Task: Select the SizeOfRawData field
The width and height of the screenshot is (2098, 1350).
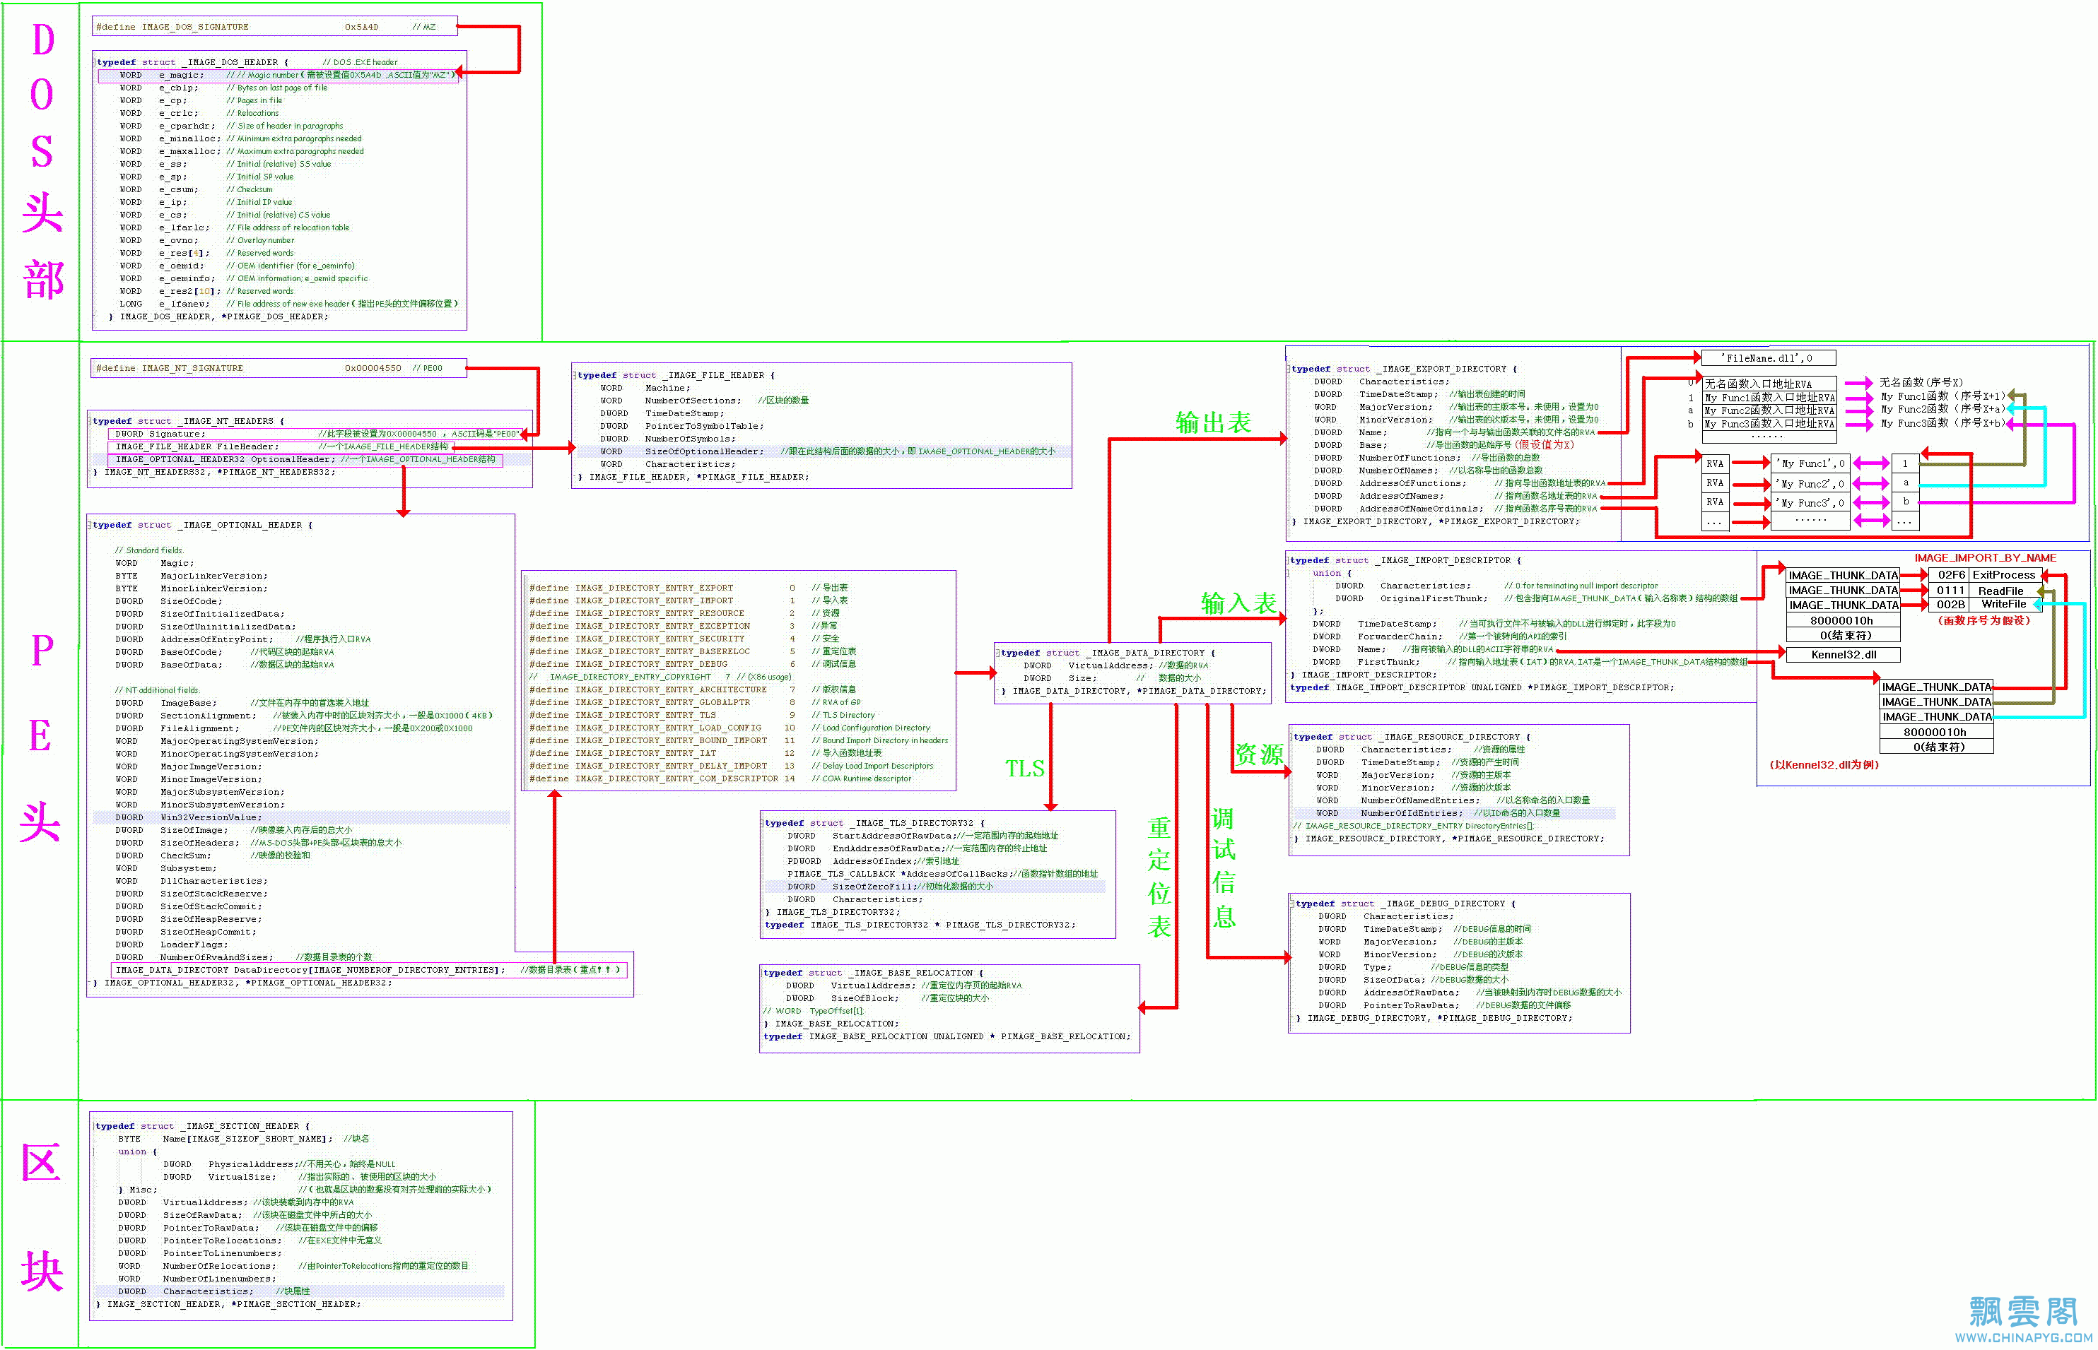Action: pos(245,1216)
